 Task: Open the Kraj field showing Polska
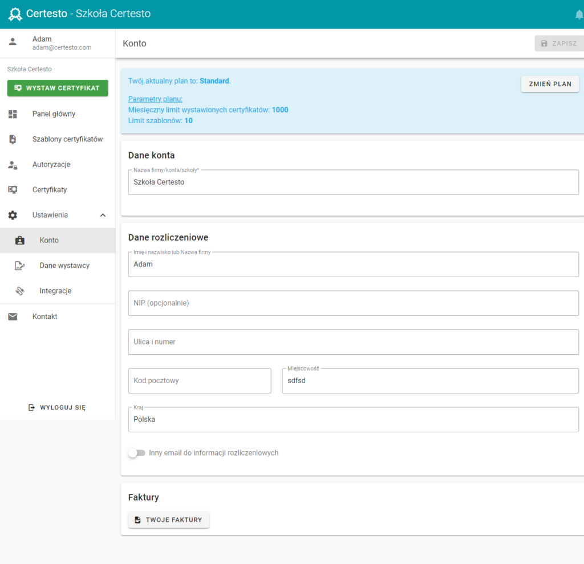(353, 420)
